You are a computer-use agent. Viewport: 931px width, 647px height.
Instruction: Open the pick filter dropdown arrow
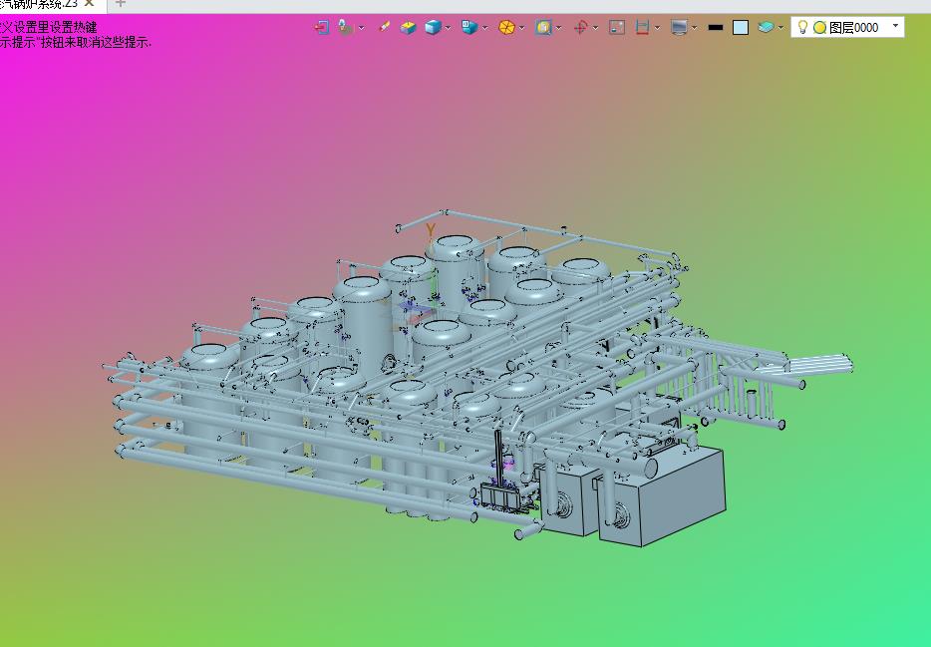(361, 27)
